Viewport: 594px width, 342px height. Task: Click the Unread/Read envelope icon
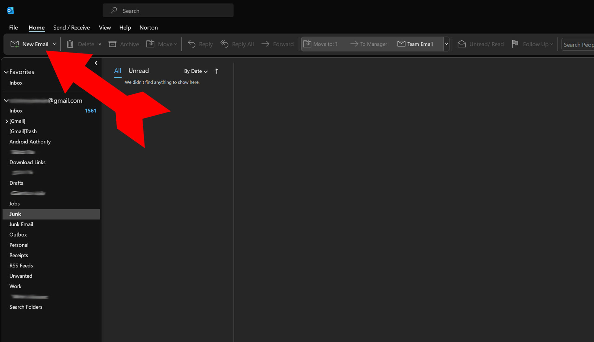pos(462,44)
